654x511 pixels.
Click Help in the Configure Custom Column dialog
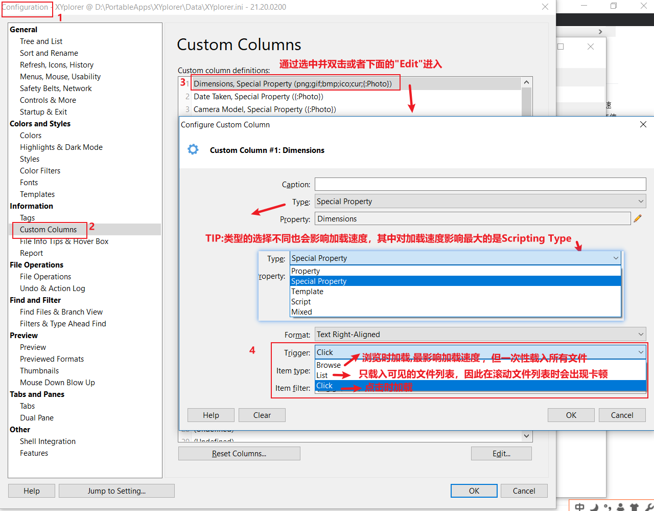(x=211, y=415)
